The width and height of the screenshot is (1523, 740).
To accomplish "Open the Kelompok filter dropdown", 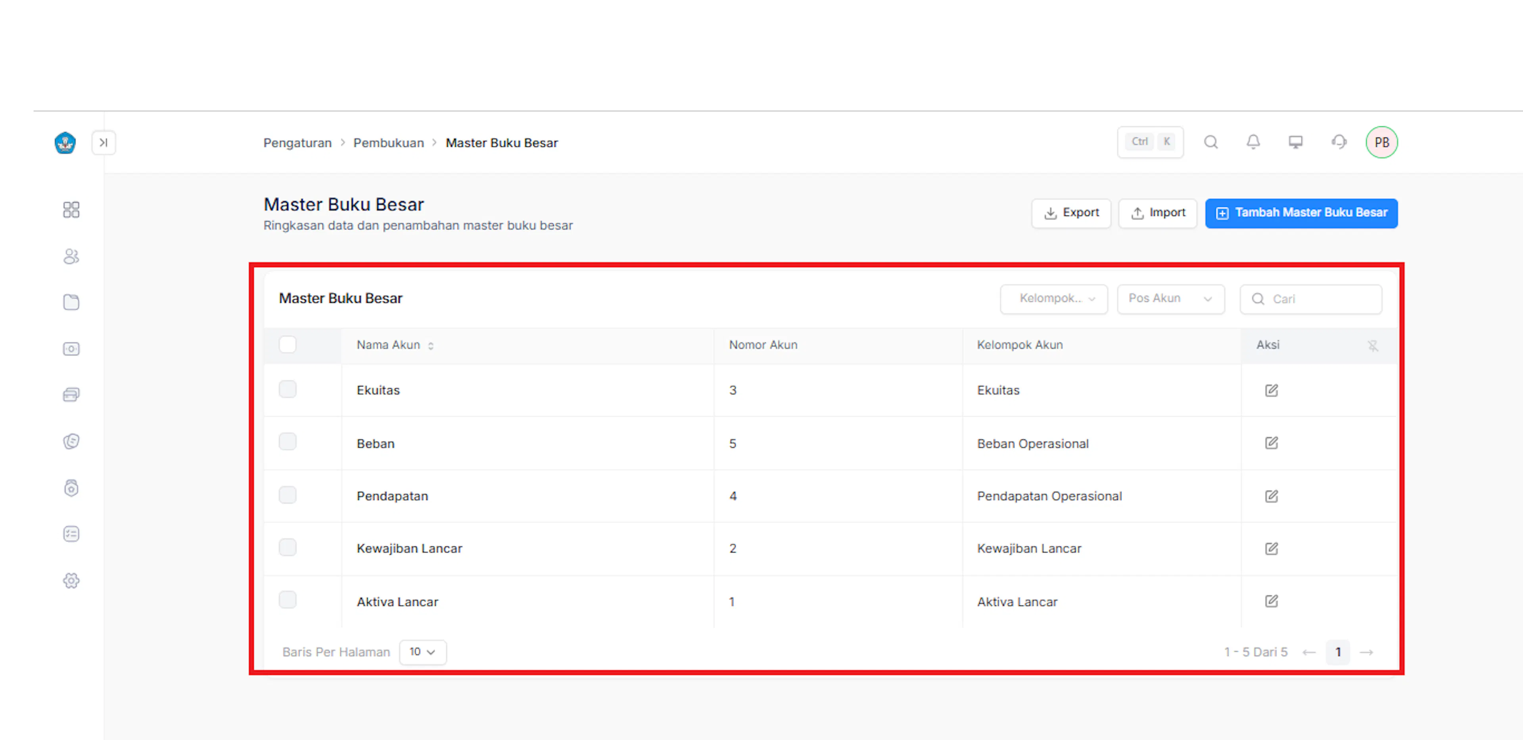I will 1053,298.
